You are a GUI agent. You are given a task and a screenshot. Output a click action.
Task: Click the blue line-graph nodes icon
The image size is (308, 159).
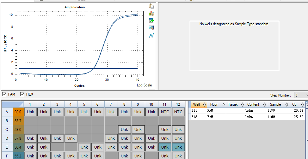pos(151,35)
